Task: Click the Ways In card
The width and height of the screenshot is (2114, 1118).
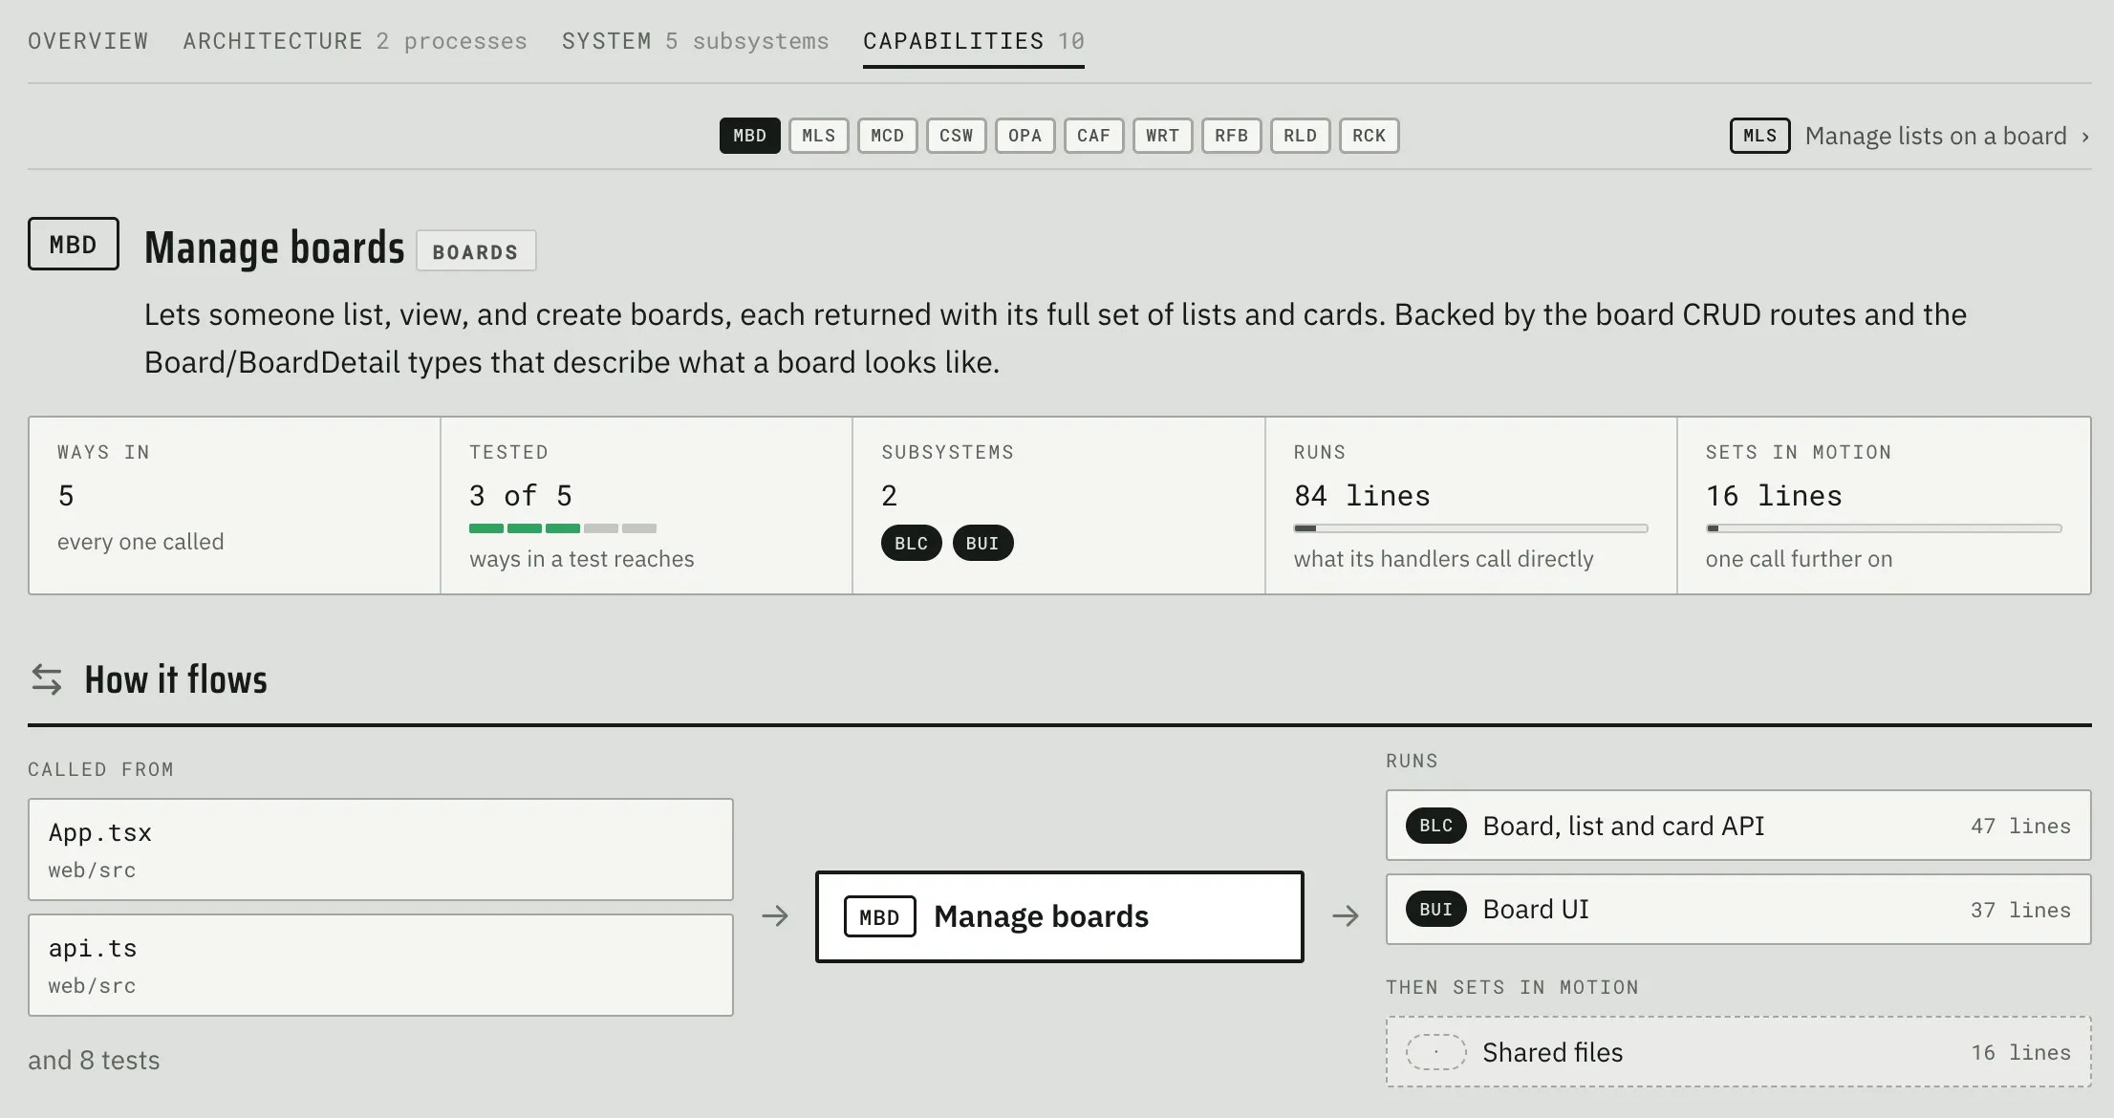Action: coord(234,505)
